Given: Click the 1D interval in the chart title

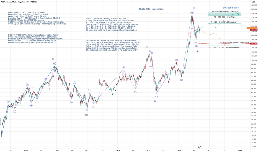Looking at the screenshot, I should click(28, 2).
